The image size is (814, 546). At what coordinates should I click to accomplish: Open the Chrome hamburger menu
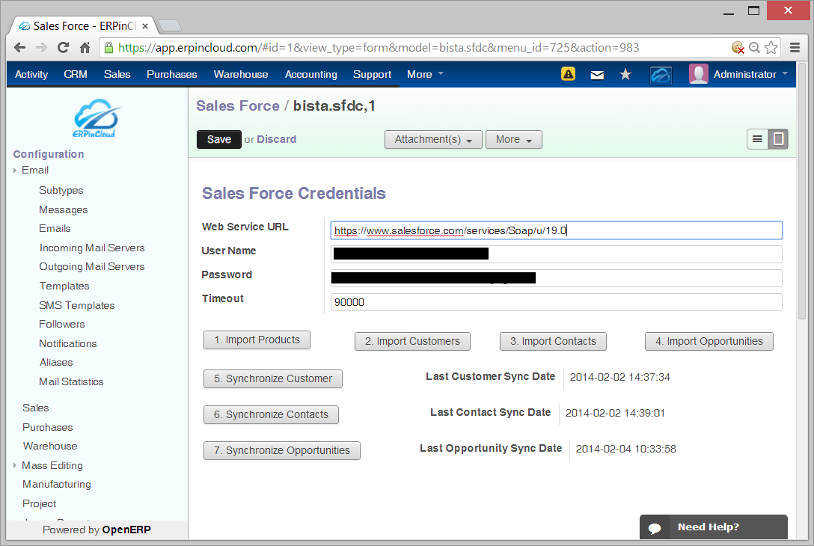point(795,48)
